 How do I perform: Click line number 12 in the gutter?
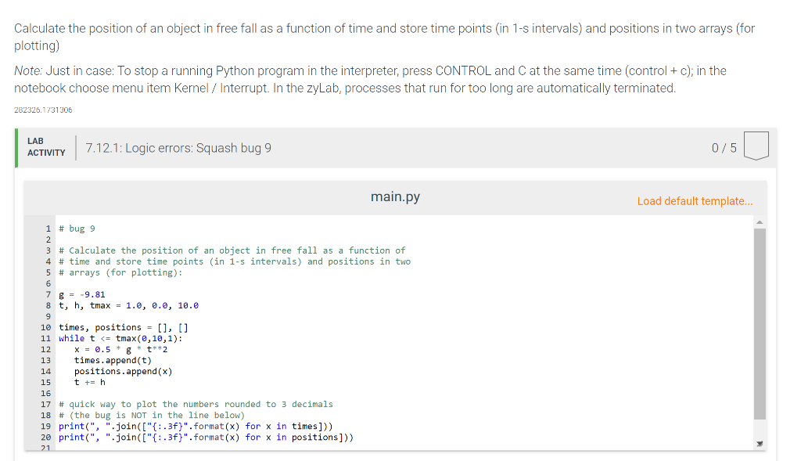click(x=46, y=349)
